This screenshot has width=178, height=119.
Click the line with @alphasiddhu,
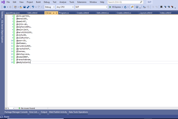[24, 27]
